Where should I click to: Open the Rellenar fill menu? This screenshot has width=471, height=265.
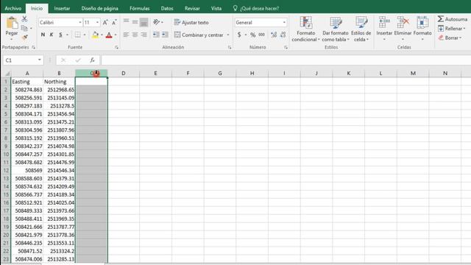point(451,29)
